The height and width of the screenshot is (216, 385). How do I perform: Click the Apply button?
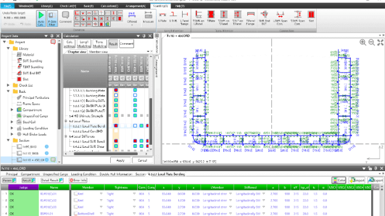120,160
